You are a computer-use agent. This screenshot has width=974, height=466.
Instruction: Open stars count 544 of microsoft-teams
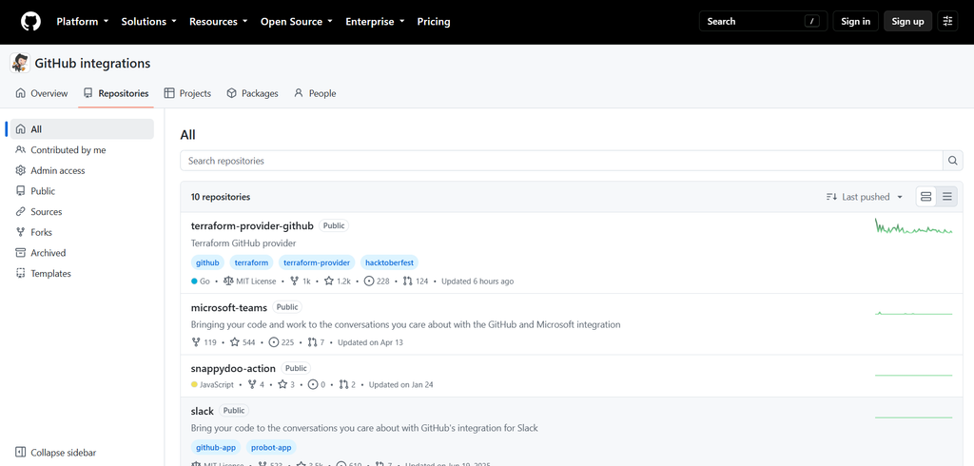243,342
